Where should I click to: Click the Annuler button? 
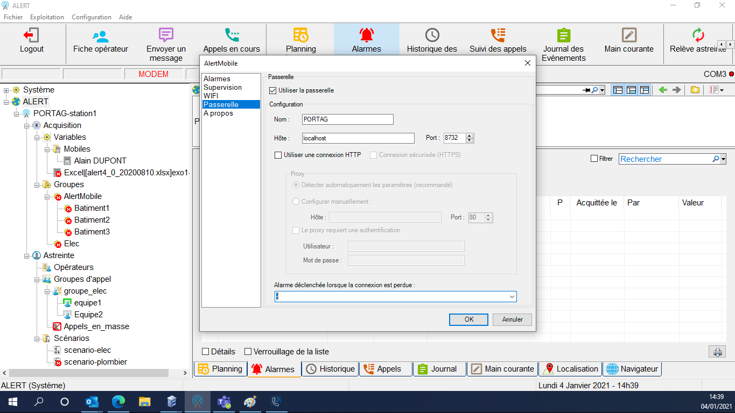click(x=512, y=319)
